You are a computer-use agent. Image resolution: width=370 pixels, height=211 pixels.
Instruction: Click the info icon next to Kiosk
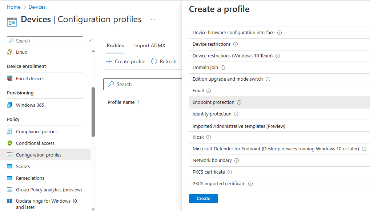209,137
